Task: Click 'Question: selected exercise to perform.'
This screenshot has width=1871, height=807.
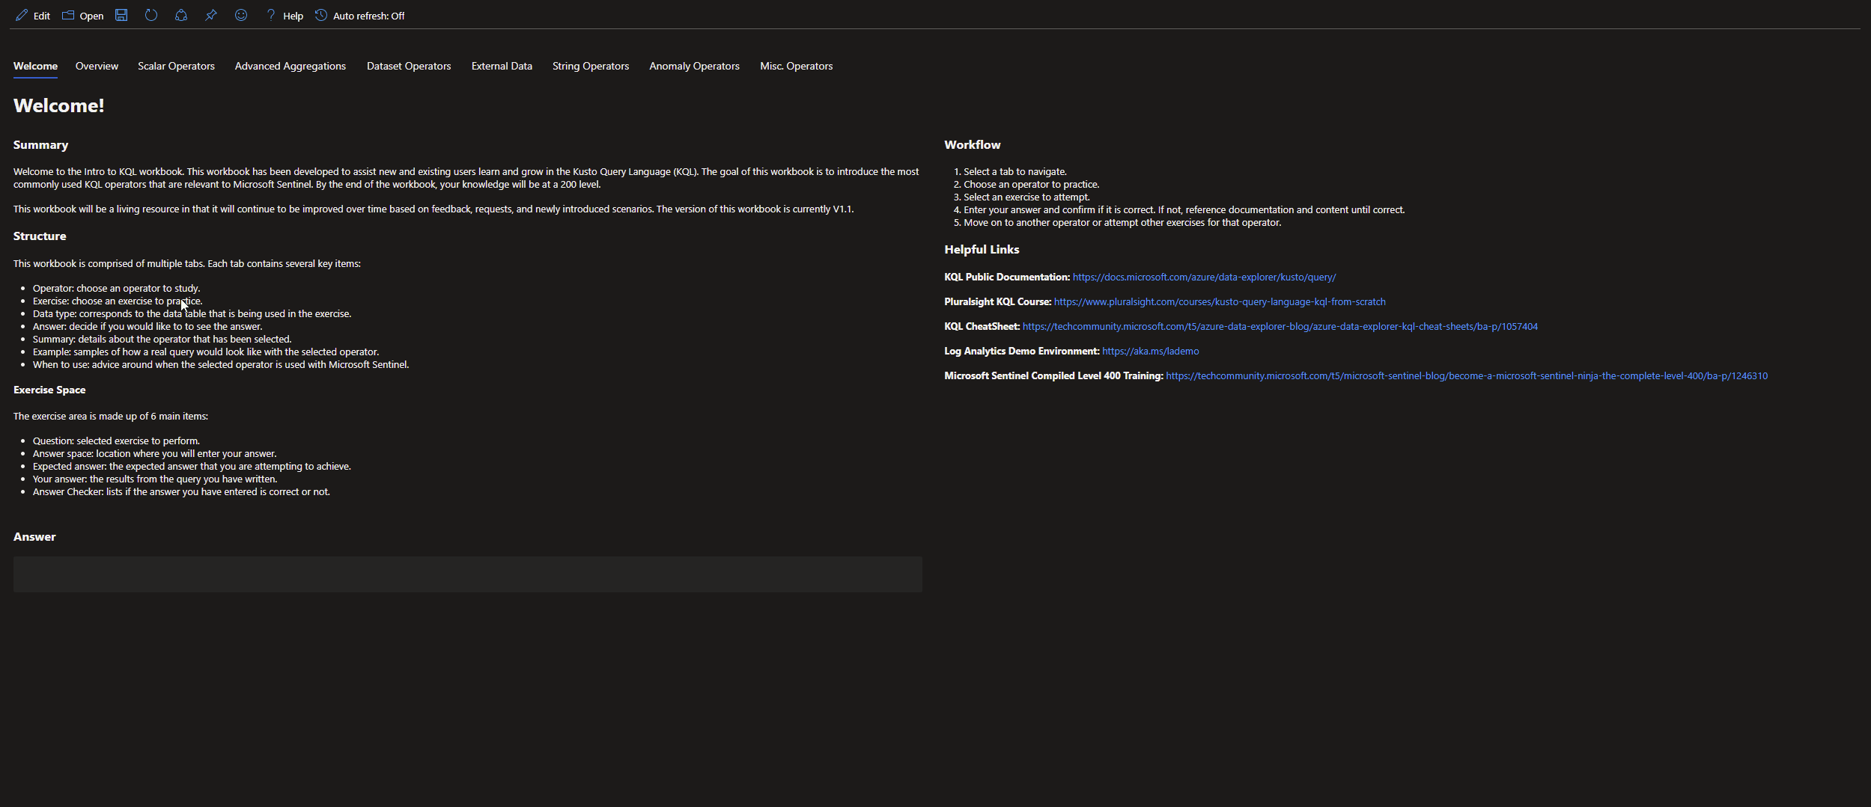Action: click(116, 441)
